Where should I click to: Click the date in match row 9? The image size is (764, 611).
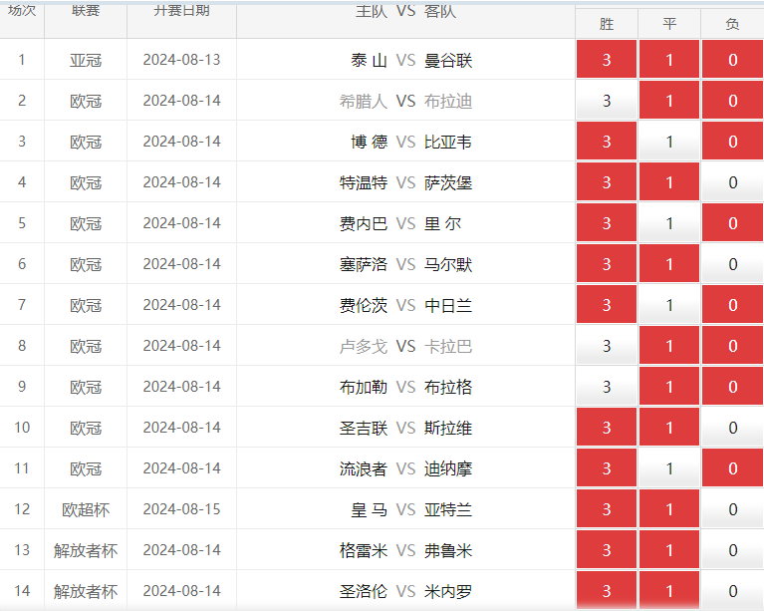click(181, 386)
